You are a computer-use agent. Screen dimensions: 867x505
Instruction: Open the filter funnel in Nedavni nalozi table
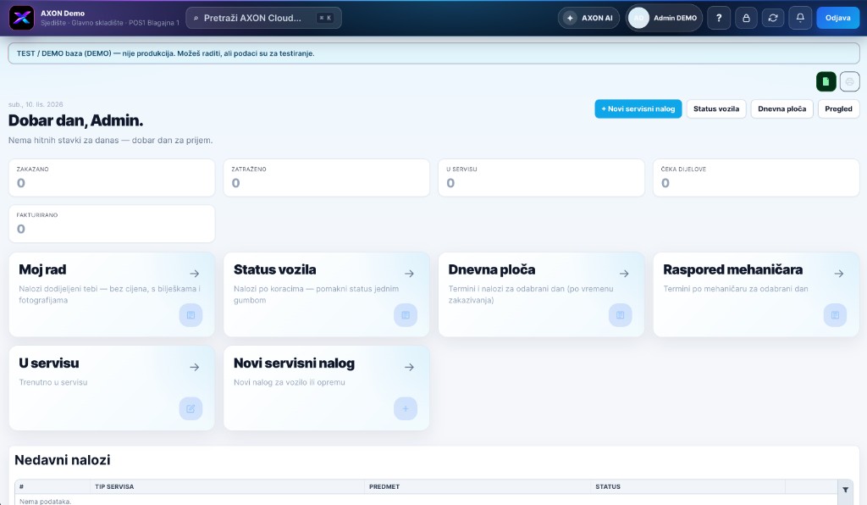tap(846, 490)
